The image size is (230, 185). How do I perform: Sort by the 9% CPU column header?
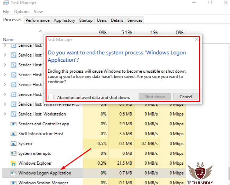(x=102, y=32)
